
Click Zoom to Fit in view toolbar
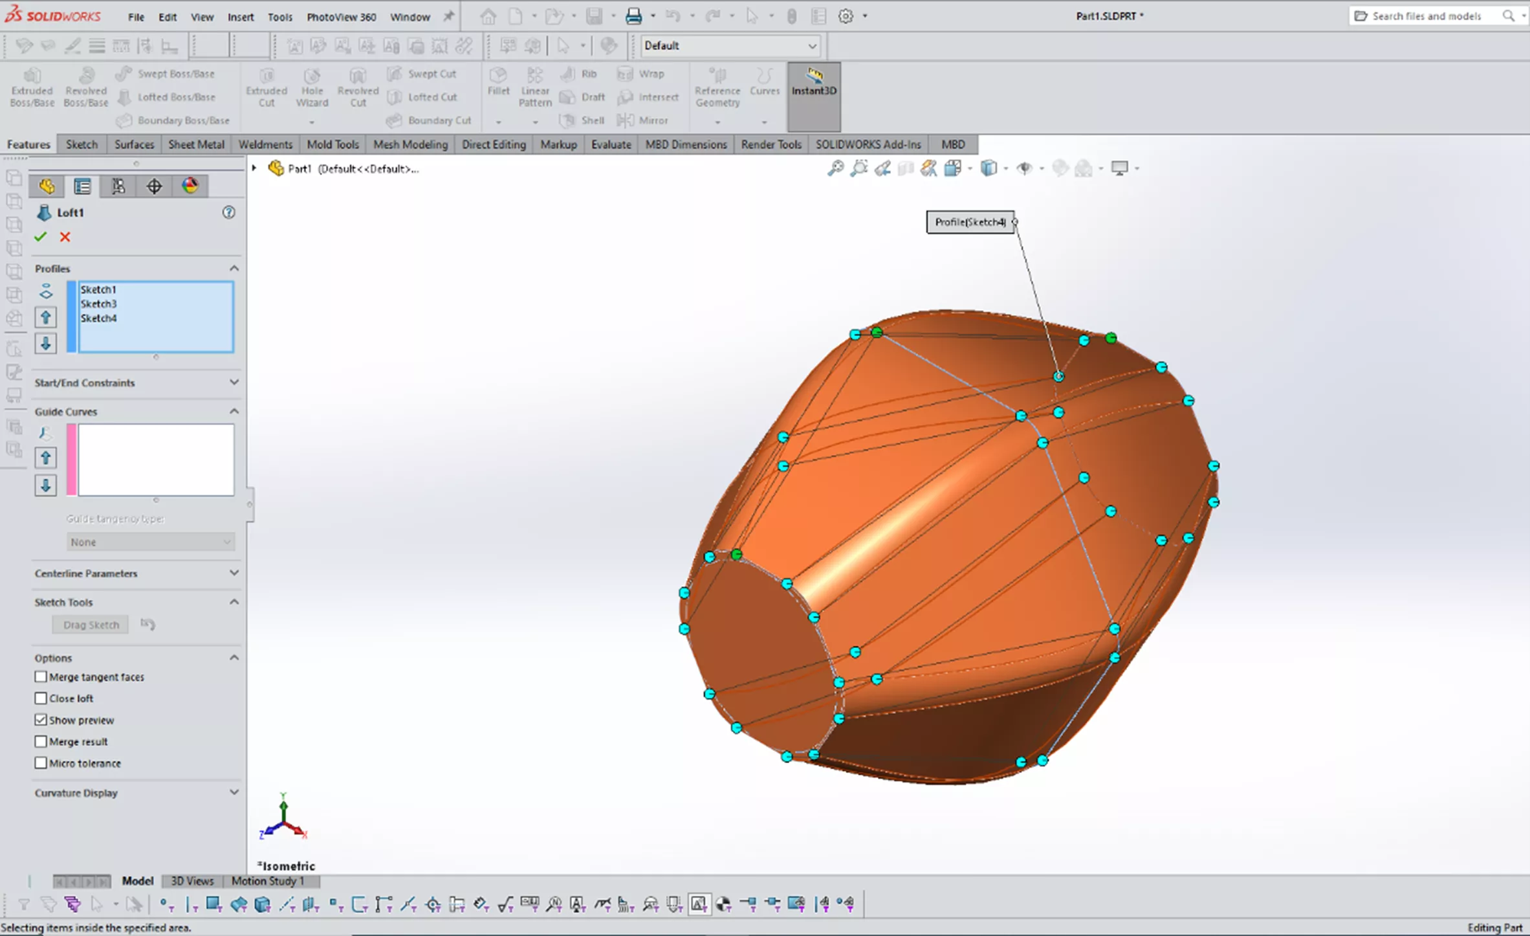835,169
